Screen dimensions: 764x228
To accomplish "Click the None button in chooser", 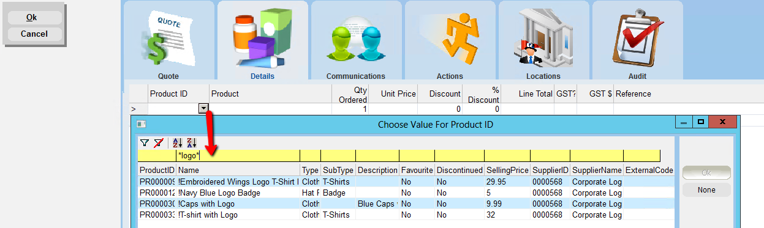I will point(706,190).
